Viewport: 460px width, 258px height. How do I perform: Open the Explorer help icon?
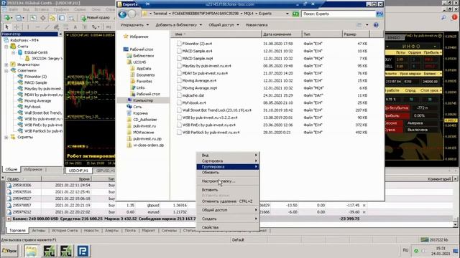click(376, 25)
